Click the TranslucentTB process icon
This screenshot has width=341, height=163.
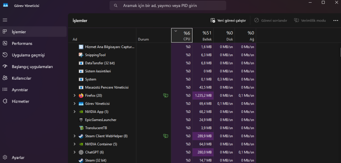pos(81,128)
